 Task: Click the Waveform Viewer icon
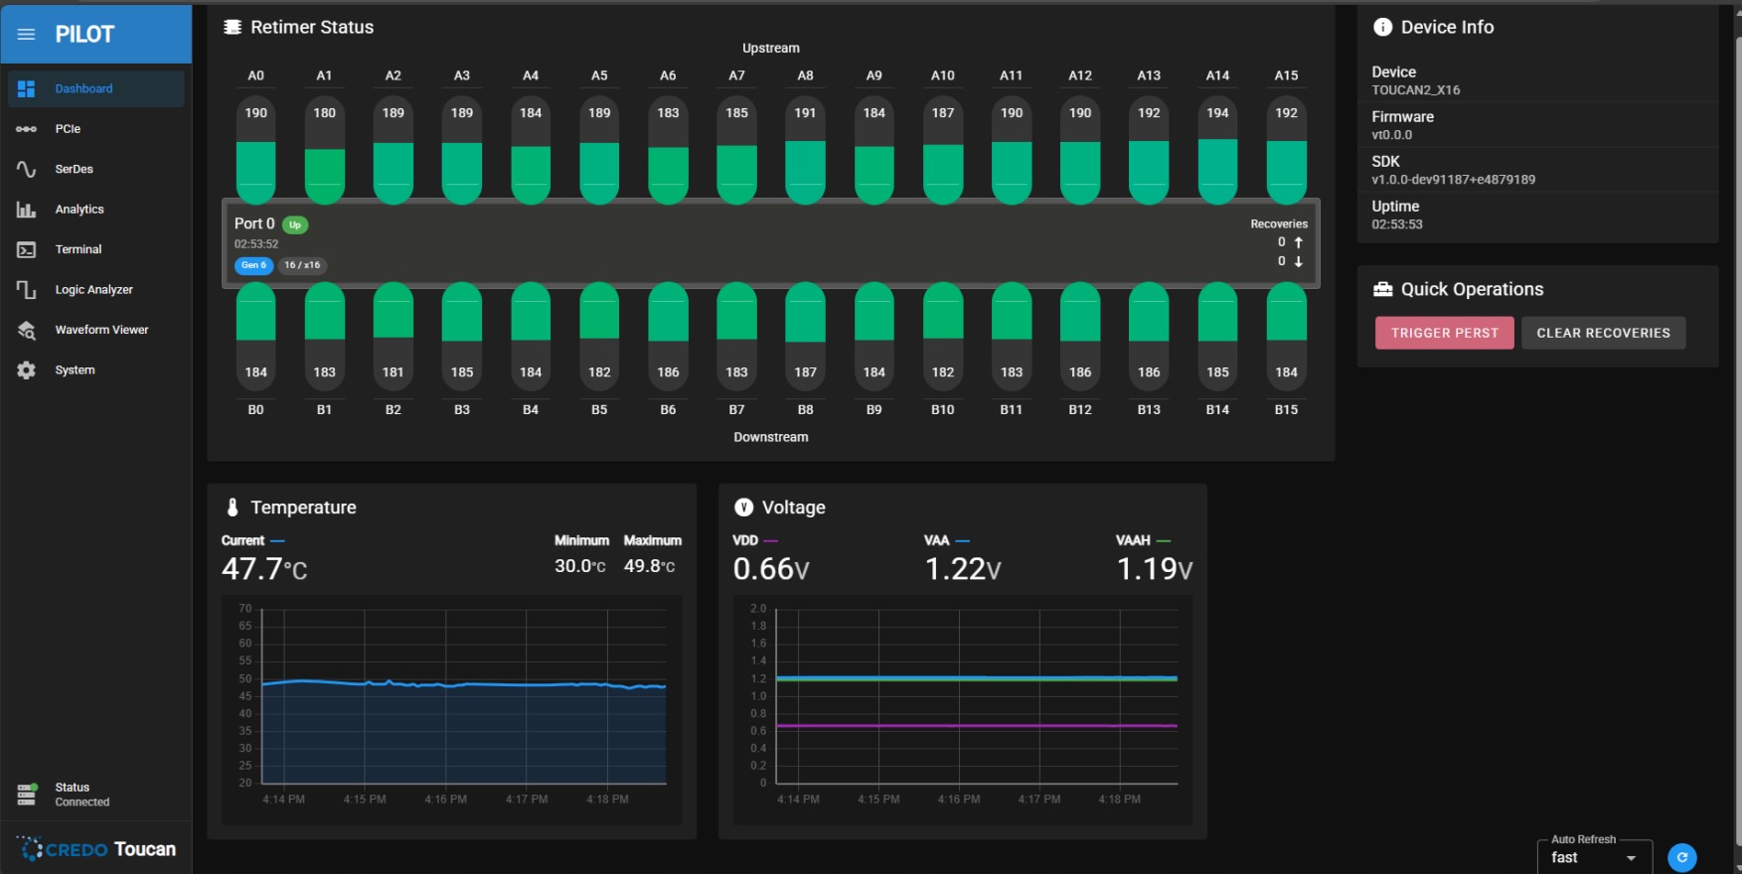click(27, 330)
